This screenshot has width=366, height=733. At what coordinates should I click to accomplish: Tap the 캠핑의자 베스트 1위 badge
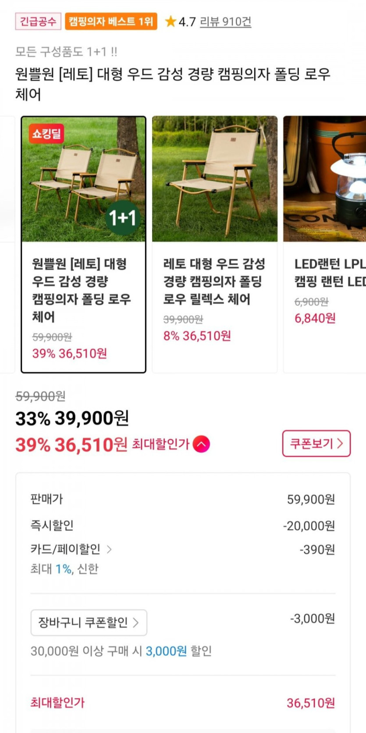point(111,22)
